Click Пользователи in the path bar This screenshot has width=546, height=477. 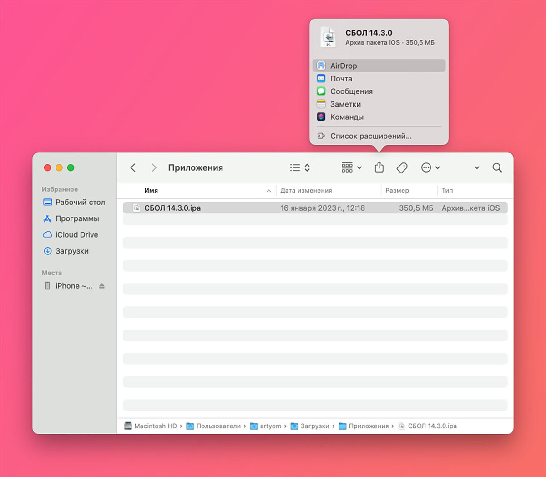(213, 426)
